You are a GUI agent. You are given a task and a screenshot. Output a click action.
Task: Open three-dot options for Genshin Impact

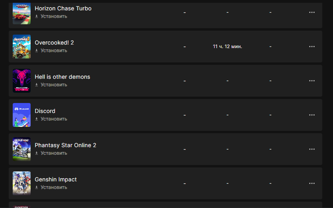312,183
